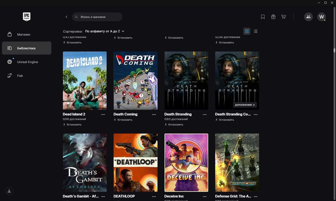Image resolution: width=336 pixels, height=201 pixels.
Task: Open the Death Stranding Co... cover with Дополнения badge
Action: 237,81
